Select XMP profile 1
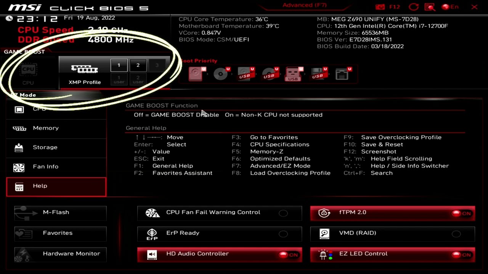Screen dimensions: 488x274 pos(119,65)
